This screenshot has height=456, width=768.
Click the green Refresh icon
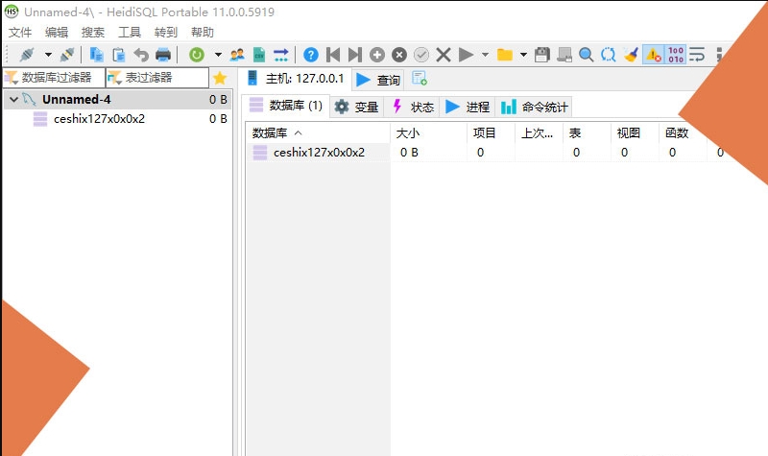pos(197,55)
